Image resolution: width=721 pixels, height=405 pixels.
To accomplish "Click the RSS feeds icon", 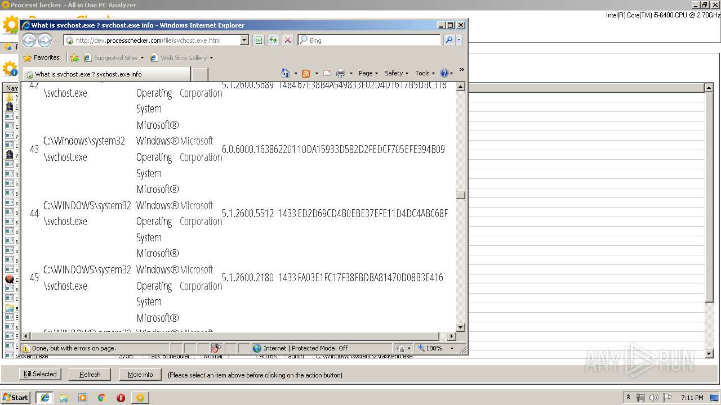I will pyautogui.click(x=306, y=73).
